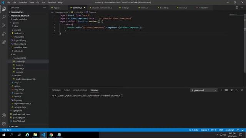Open the View menu
Image resolution: width=246 pixels, height=138 pixels.
pos(32,3)
